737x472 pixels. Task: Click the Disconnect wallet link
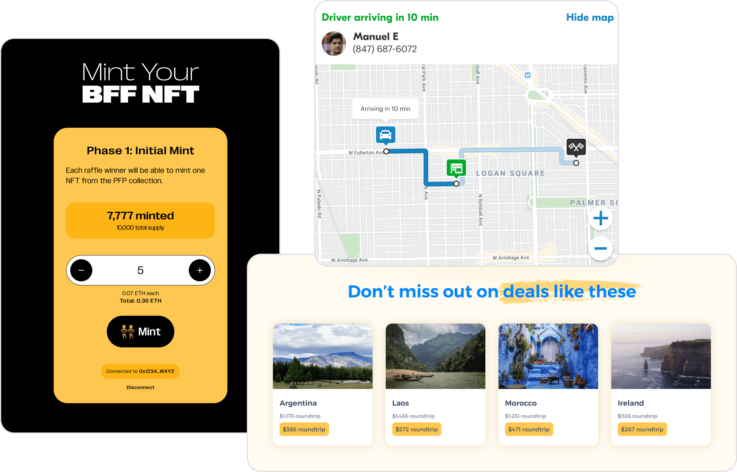141,387
